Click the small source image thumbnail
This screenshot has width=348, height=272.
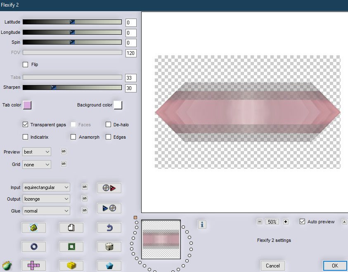click(161, 239)
